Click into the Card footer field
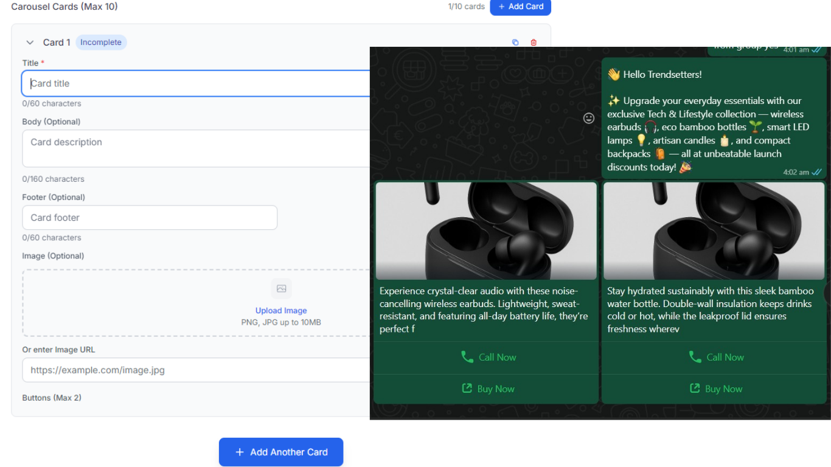The height and width of the screenshot is (467, 831). pos(150,217)
